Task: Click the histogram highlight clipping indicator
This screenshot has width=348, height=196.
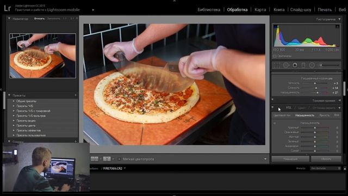Action: click(337, 27)
